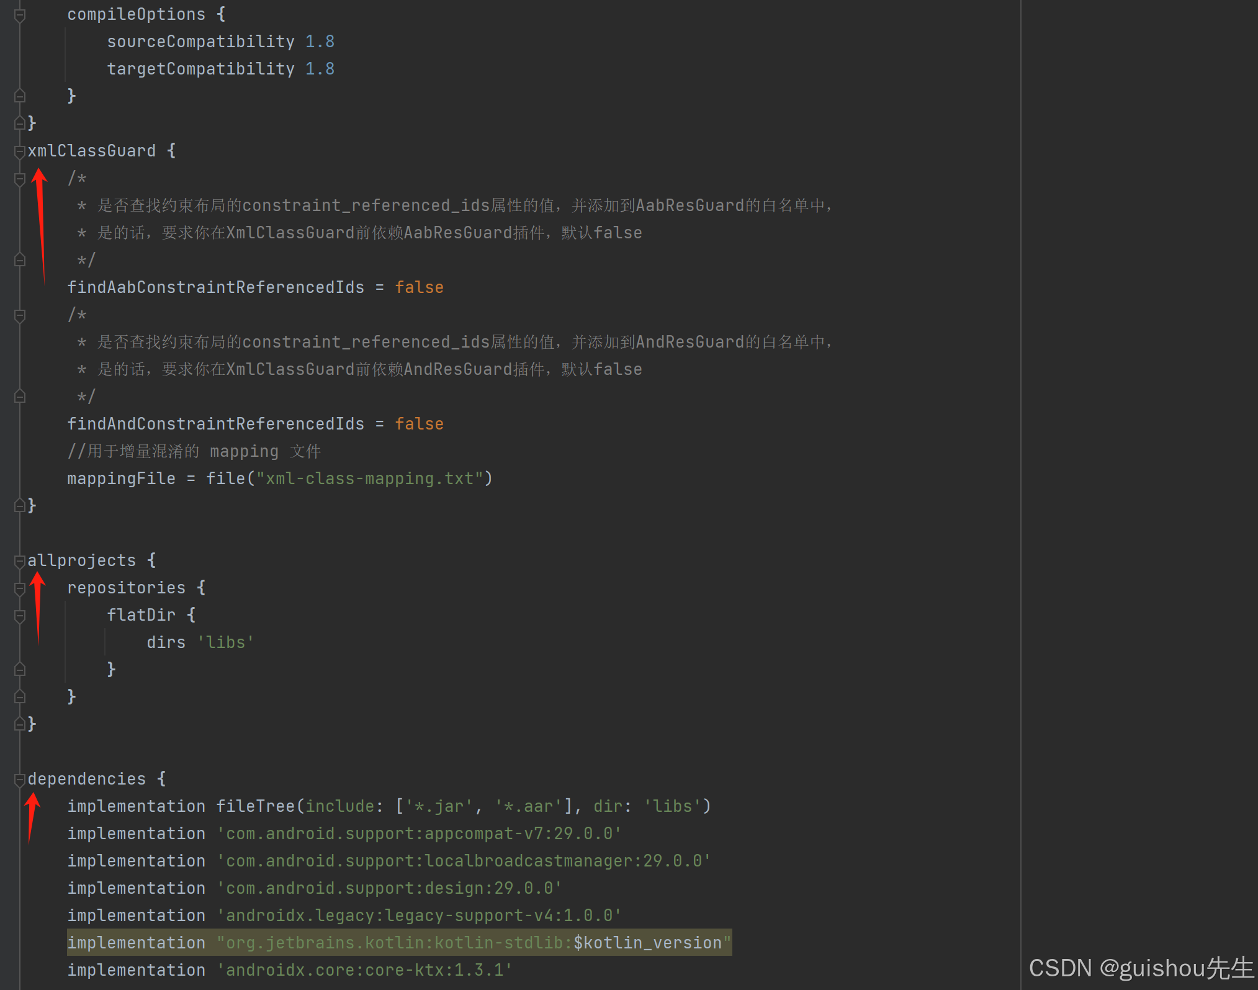Fold the repositories block in gutter
The image size is (1258, 990).
click(19, 588)
